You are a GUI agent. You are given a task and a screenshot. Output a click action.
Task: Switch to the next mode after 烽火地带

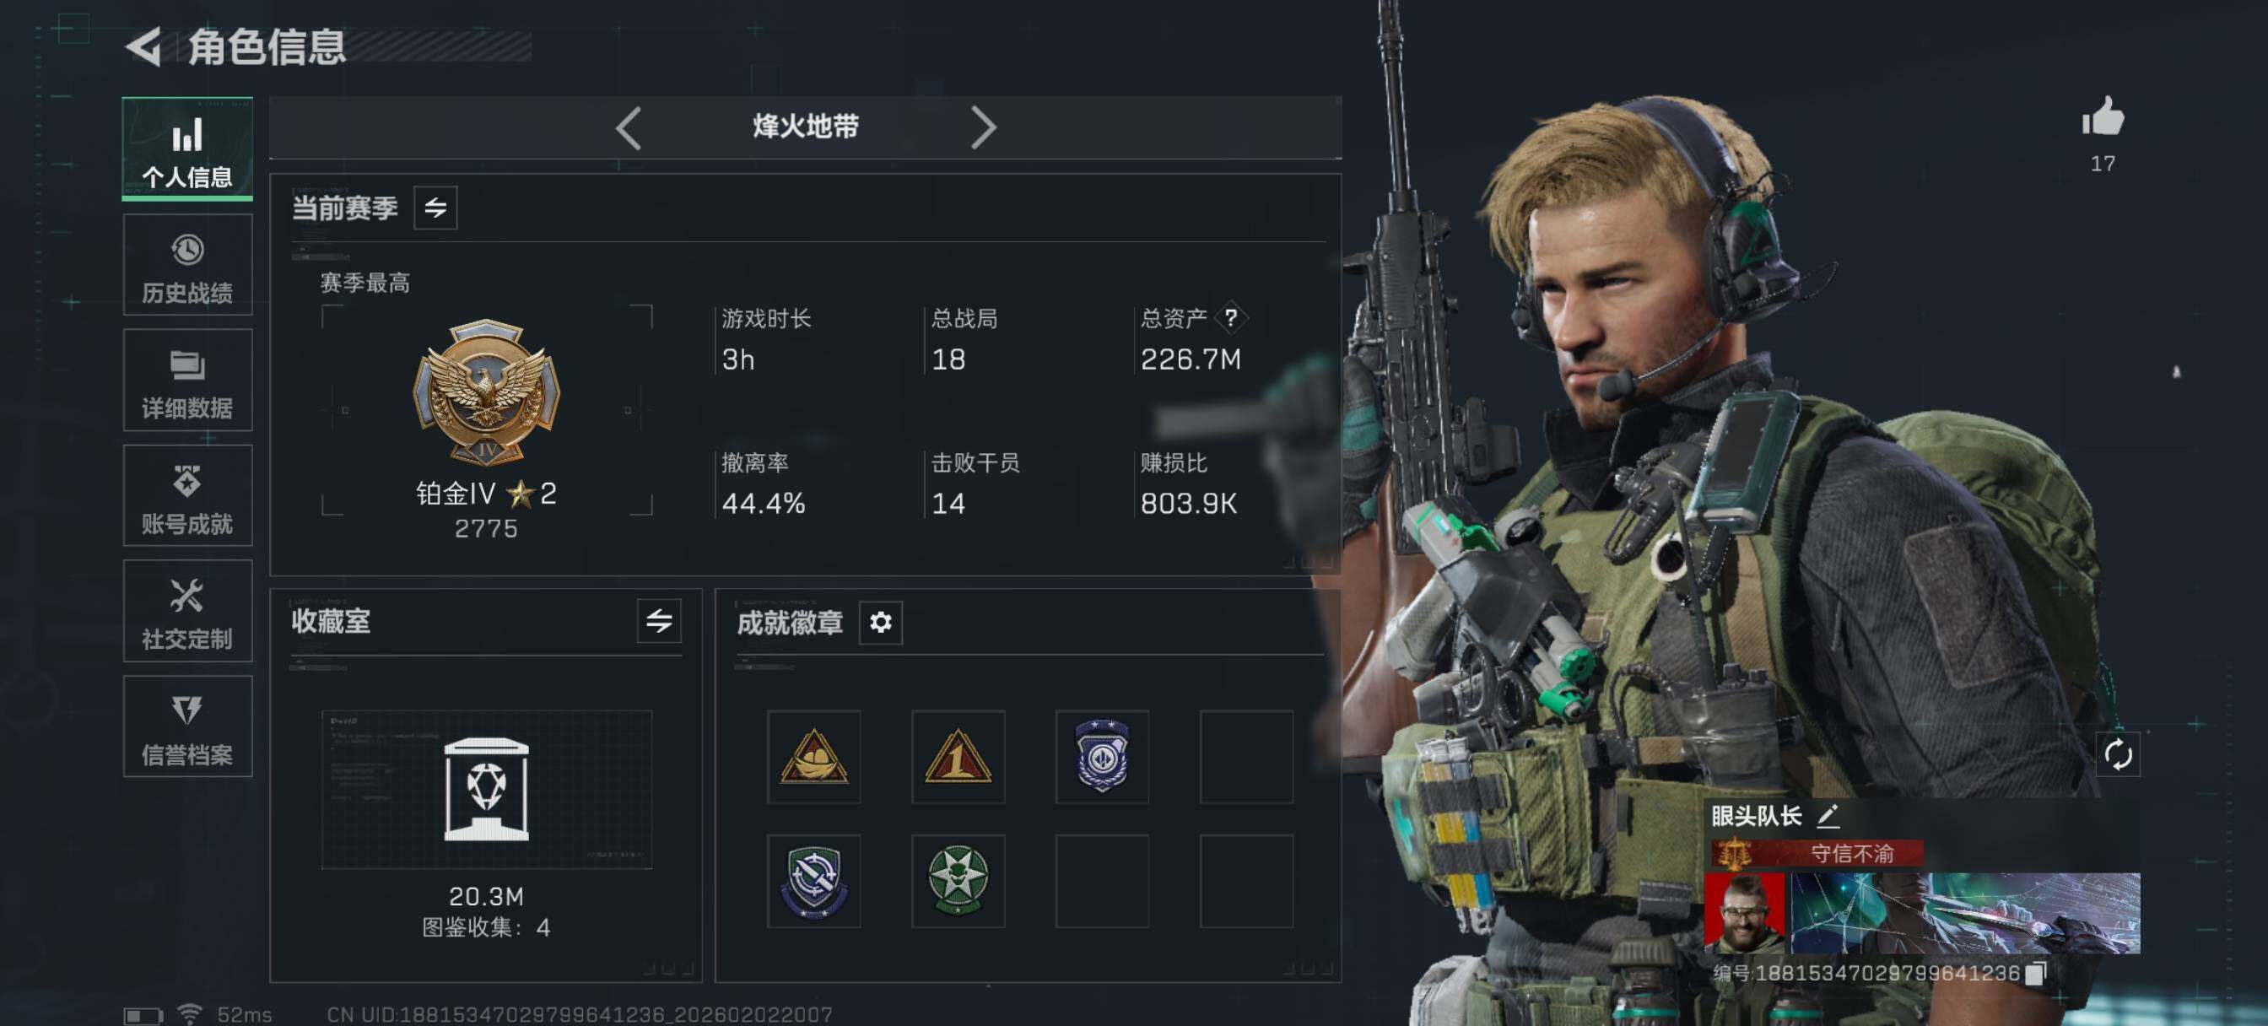tap(984, 128)
